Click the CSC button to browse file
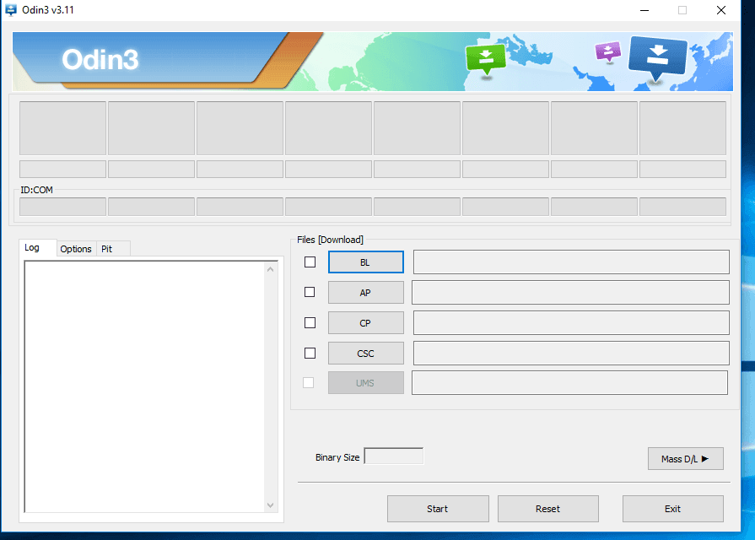The image size is (755, 540). (366, 353)
